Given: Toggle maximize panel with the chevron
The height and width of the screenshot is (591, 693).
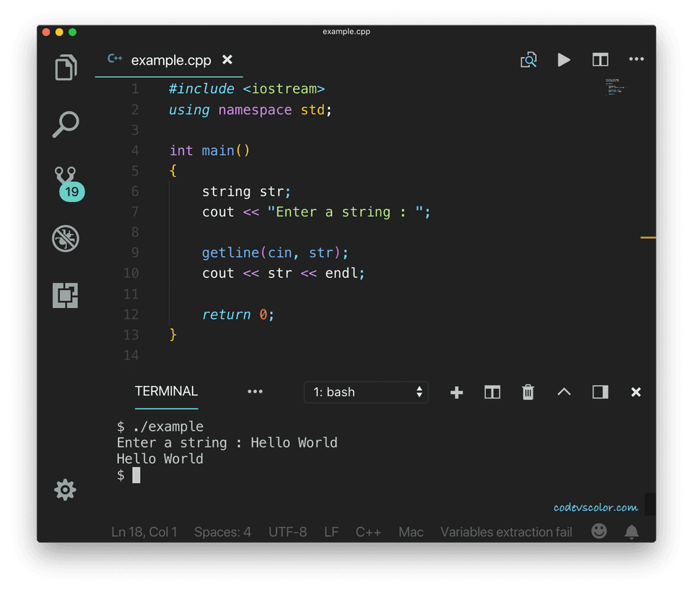Looking at the screenshot, I should 564,392.
